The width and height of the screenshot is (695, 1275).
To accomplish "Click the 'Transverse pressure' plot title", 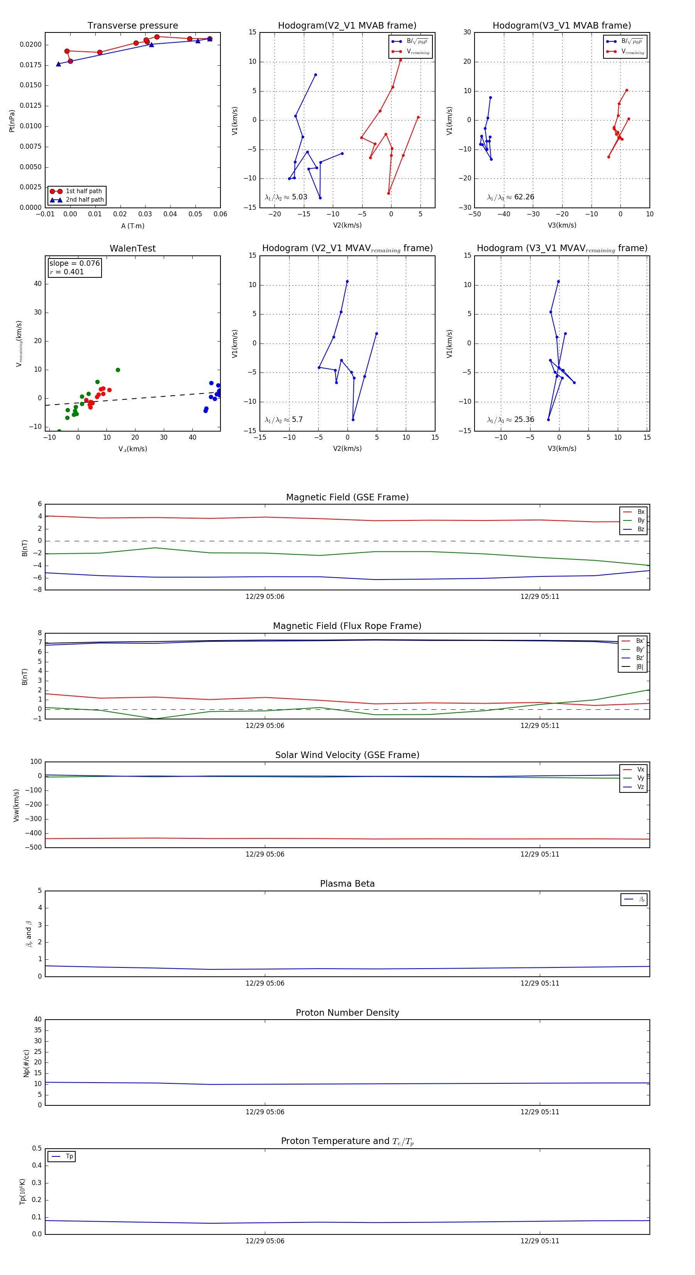I will tap(132, 26).
